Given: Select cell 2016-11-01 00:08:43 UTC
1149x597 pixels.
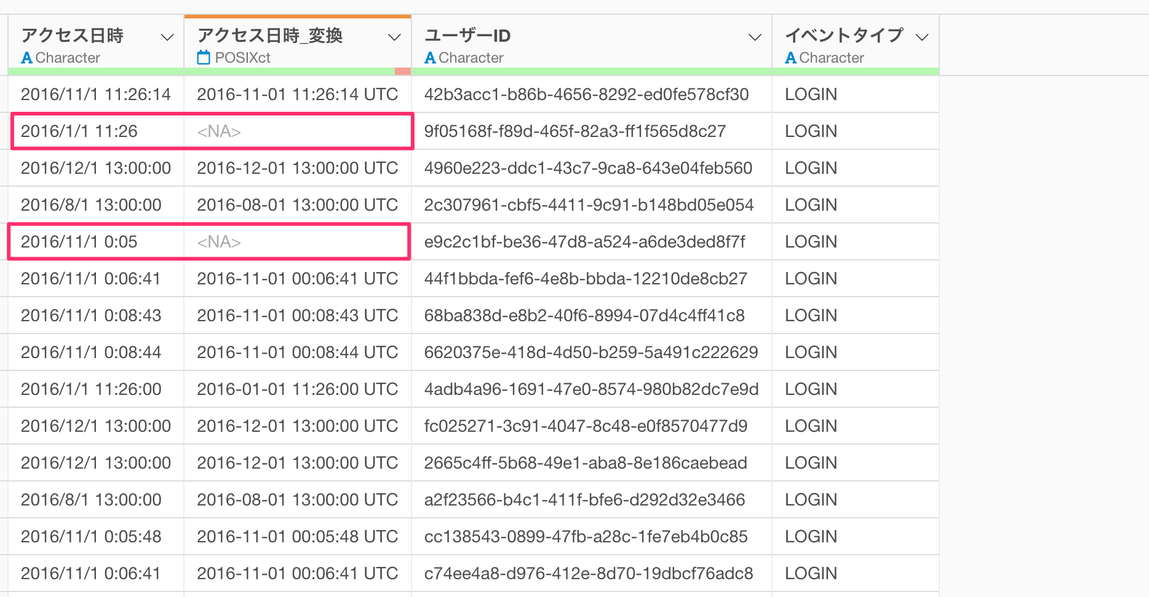Looking at the screenshot, I should pos(298,315).
